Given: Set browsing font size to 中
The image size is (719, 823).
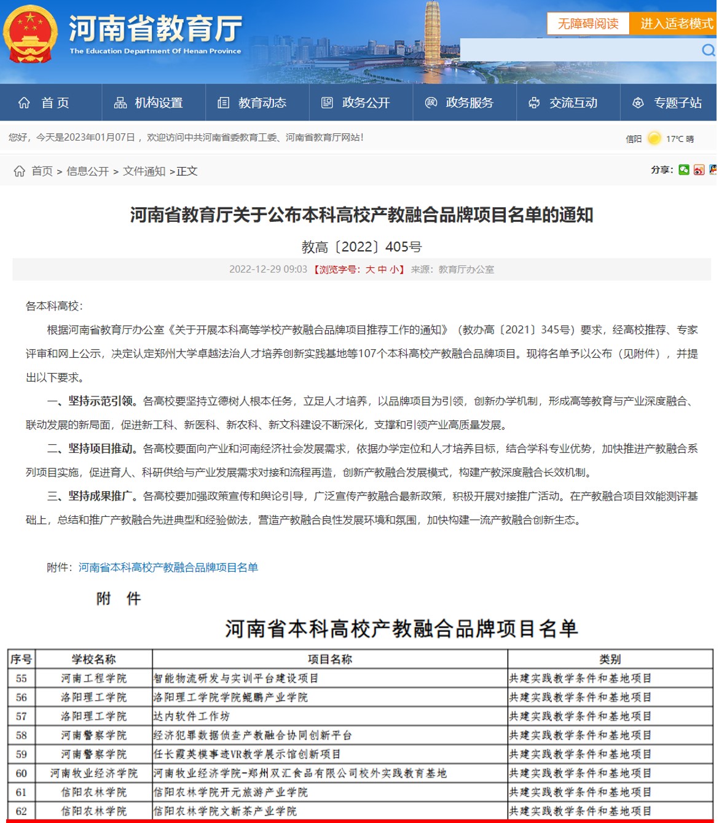Looking at the screenshot, I should [382, 270].
